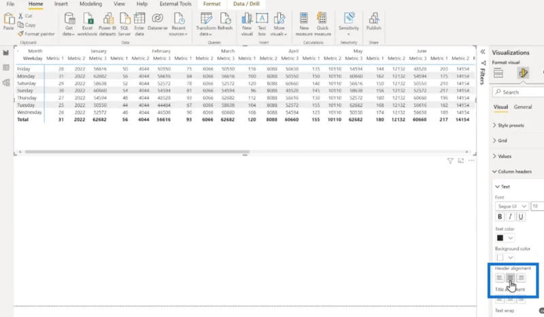The width and height of the screenshot is (544, 317).
Task: Publish the report
Action: coord(373,22)
